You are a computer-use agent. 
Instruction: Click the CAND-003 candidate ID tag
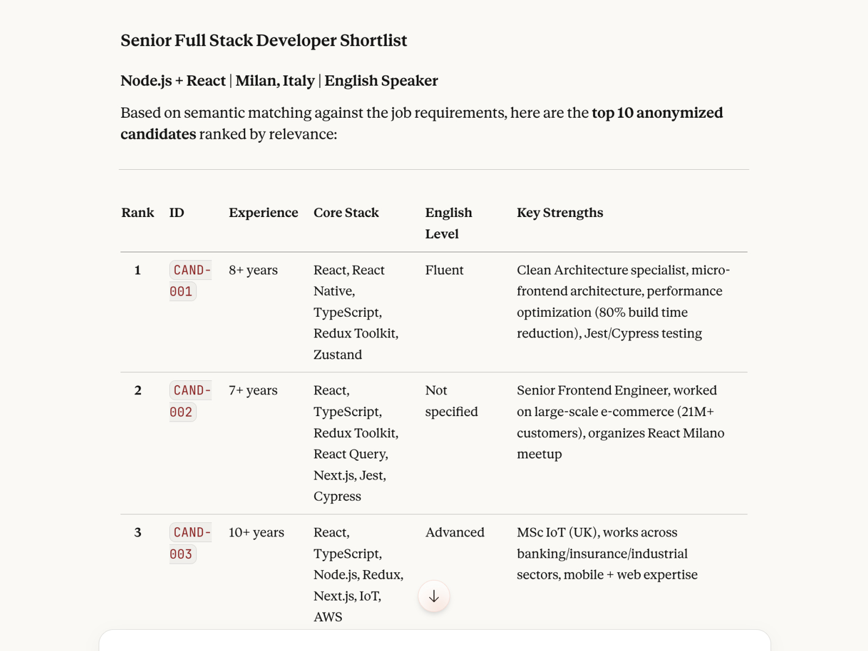(x=189, y=543)
